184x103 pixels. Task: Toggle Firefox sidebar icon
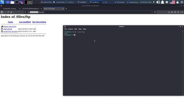pos(175,12)
